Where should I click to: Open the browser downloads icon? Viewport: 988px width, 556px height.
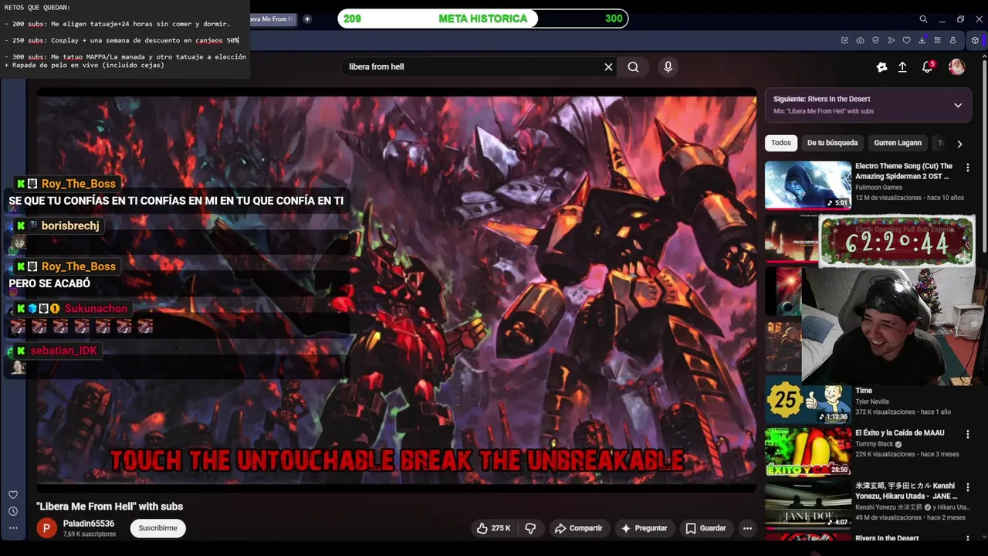pyautogui.click(x=922, y=40)
